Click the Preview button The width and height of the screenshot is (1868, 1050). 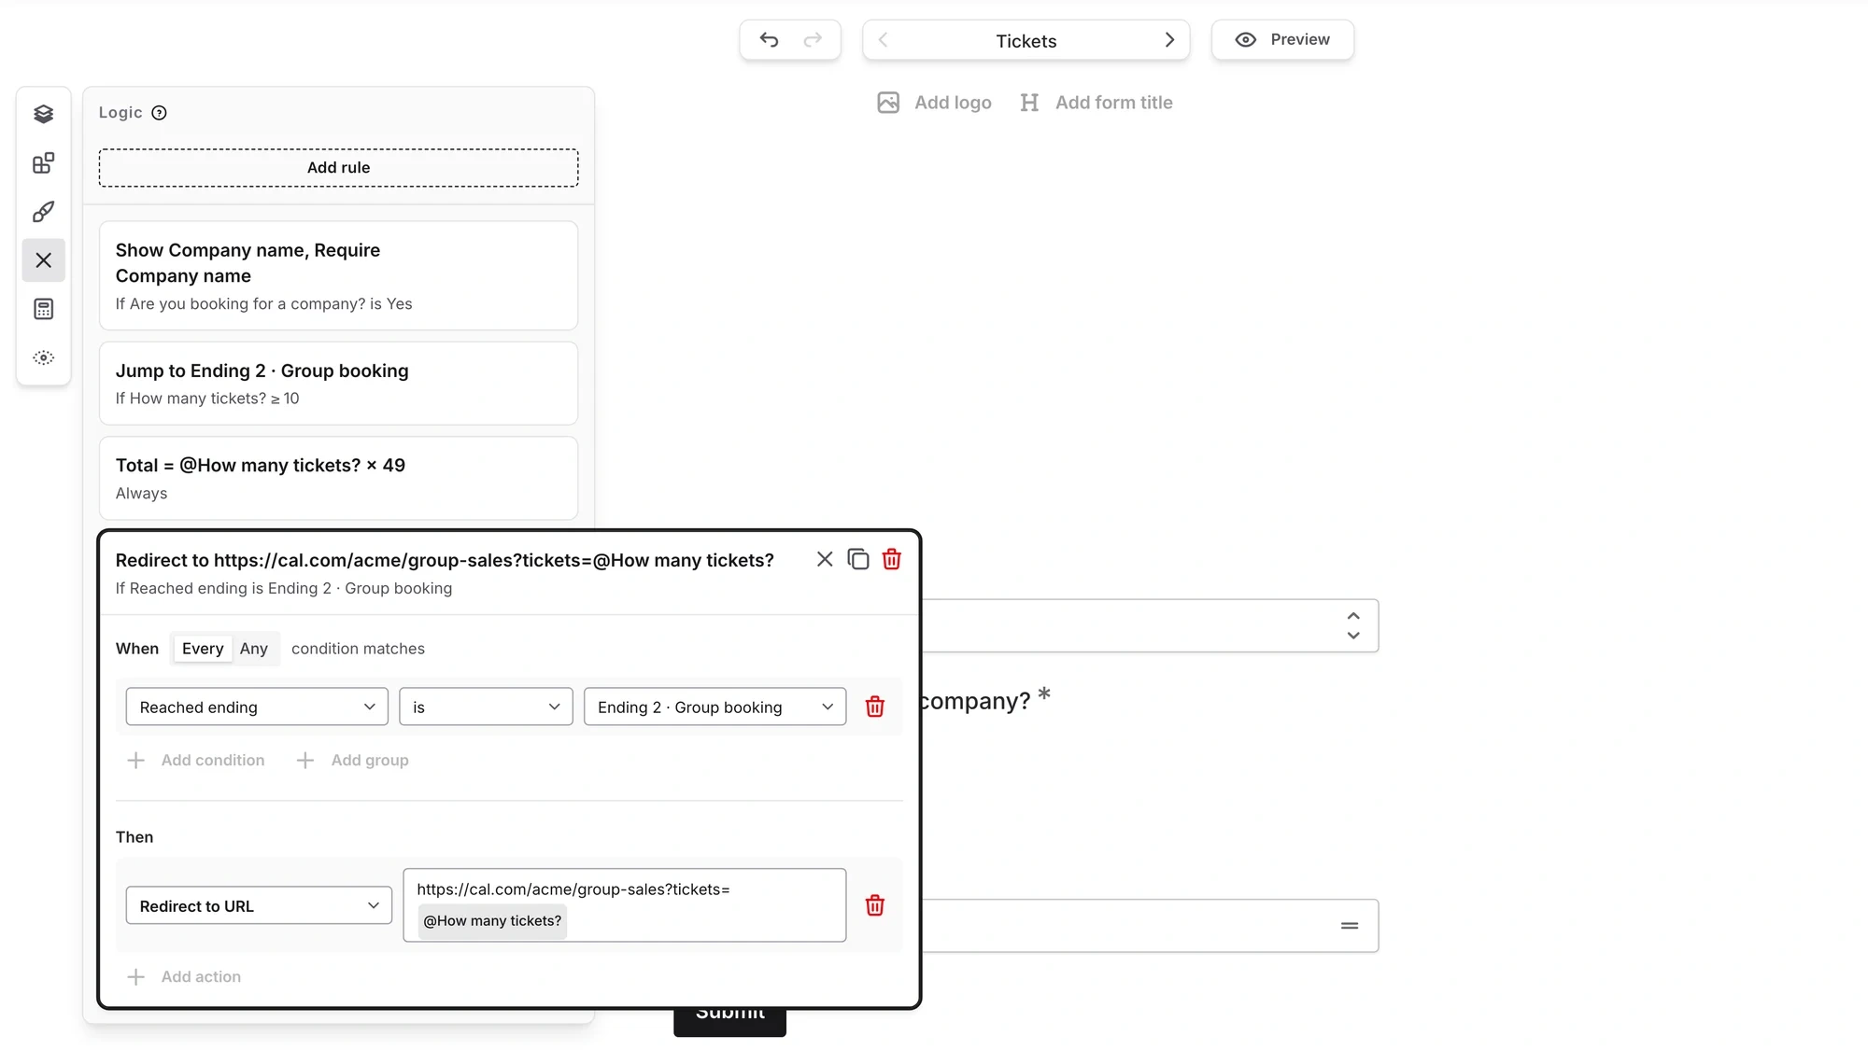pos(1283,40)
